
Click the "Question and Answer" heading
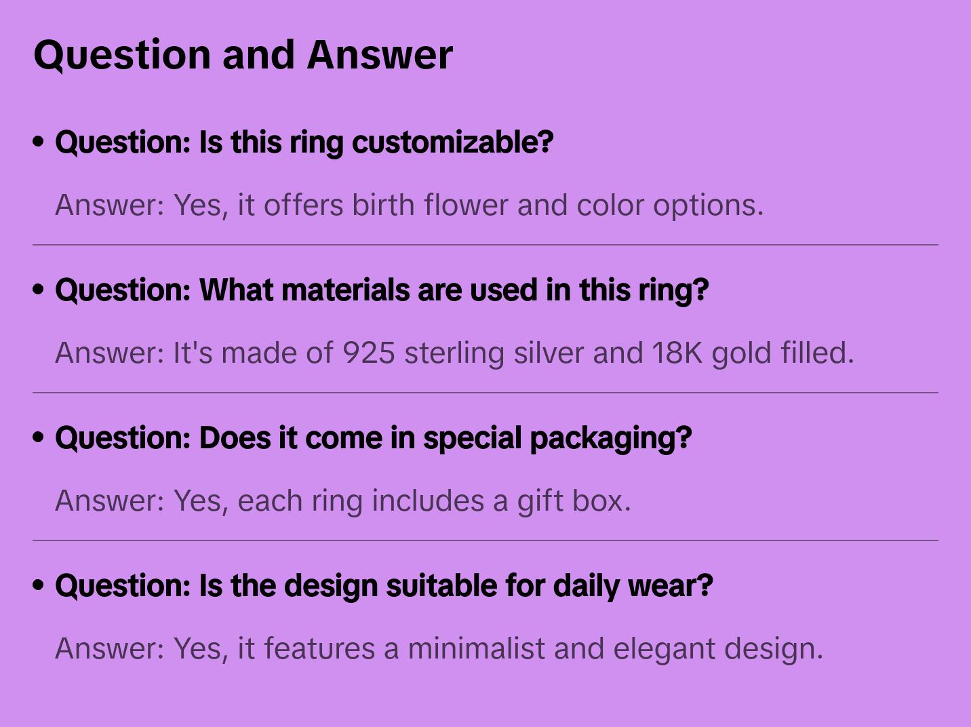(x=243, y=55)
